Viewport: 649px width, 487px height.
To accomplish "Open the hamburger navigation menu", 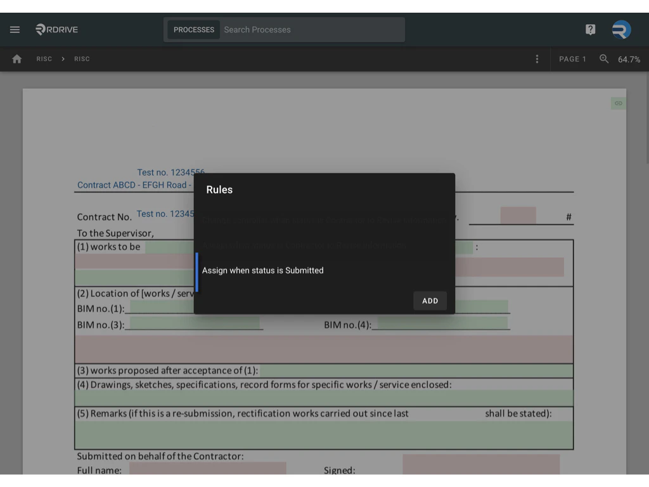I will (x=15, y=29).
